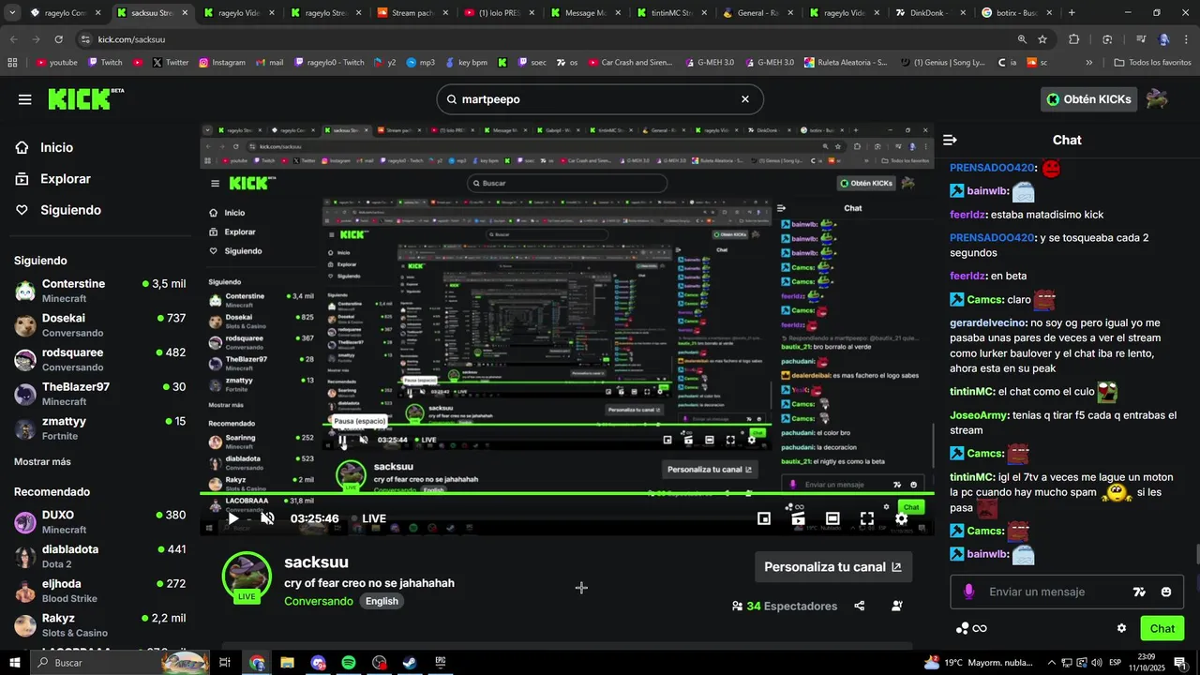1200x675 pixels.
Task: Open Windows Start menu
Action: click(x=15, y=663)
